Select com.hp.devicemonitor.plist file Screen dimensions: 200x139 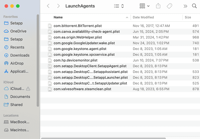click(75, 60)
